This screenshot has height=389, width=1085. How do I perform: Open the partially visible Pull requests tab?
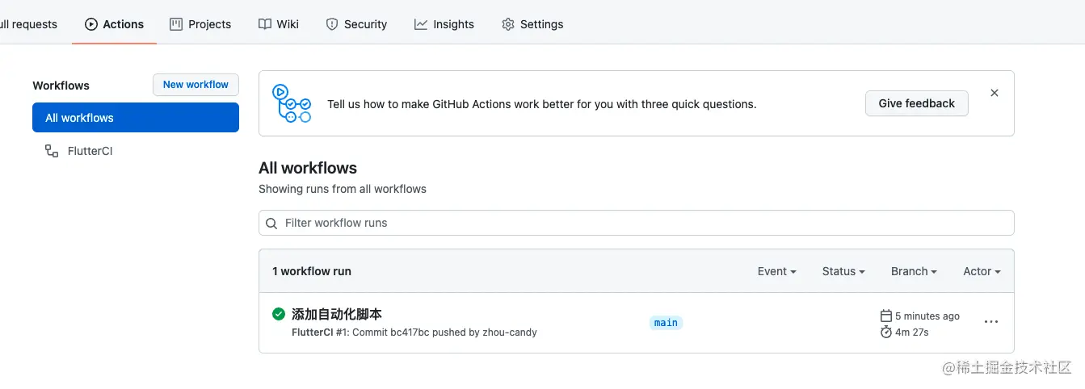pyautogui.click(x=29, y=24)
